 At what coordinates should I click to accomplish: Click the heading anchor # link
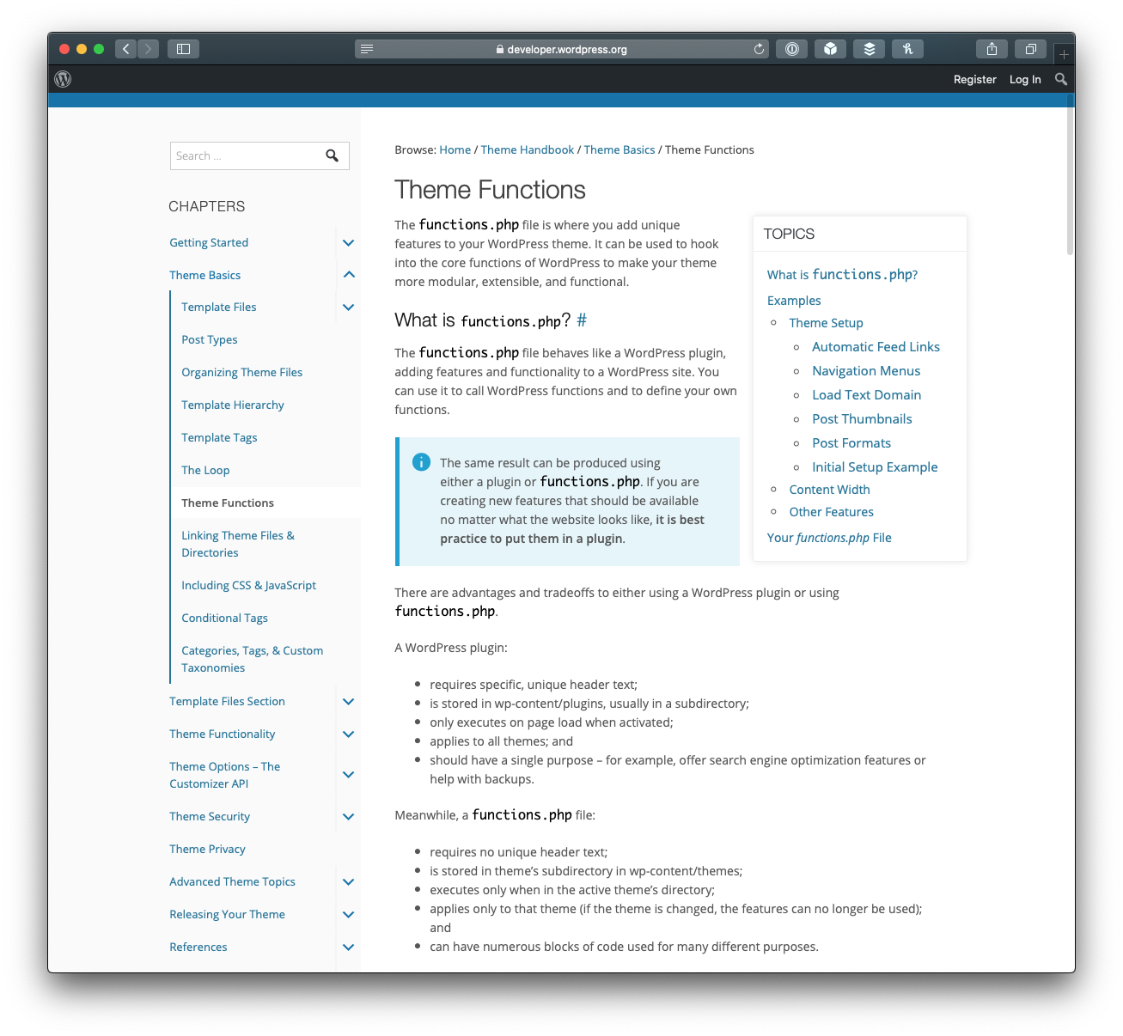point(582,320)
